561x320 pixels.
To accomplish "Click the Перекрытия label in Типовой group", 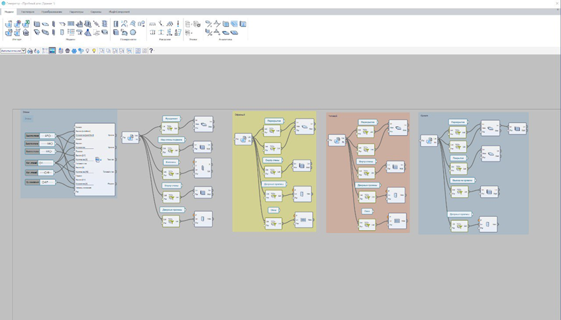I will [x=368, y=122].
